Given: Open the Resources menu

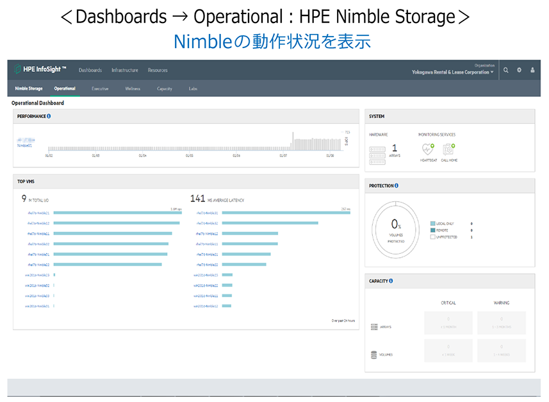Looking at the screenshot, I should 158,70.
